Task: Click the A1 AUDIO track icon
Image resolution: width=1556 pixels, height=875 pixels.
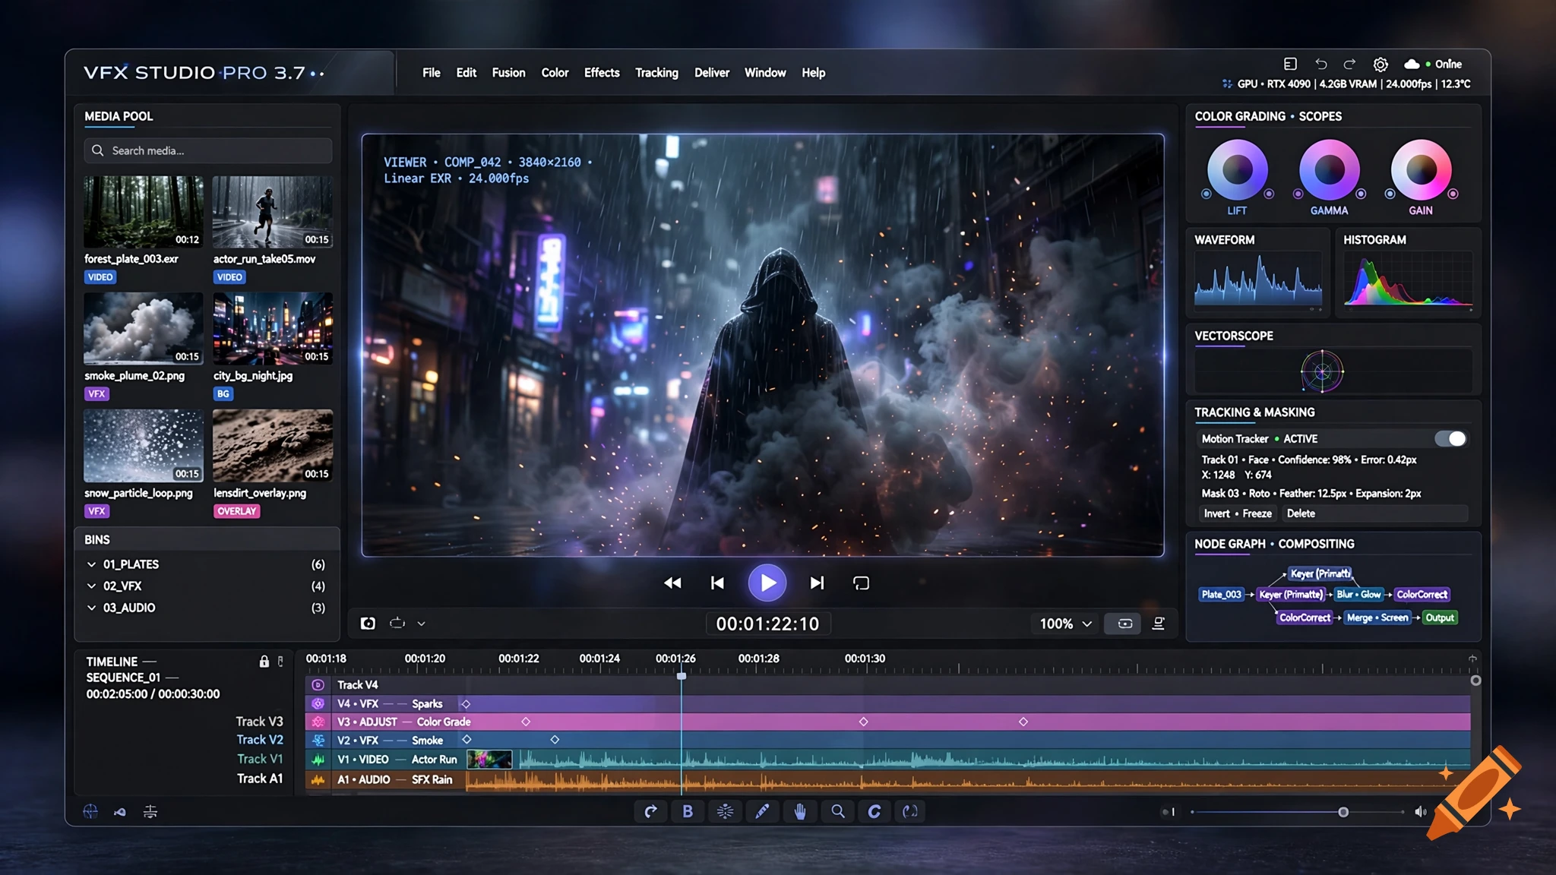Action: [x=318, y=779]
